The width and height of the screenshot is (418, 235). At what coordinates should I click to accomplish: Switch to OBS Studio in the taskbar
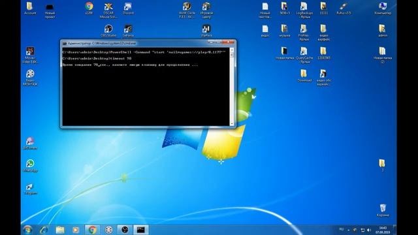click(125, 230)
